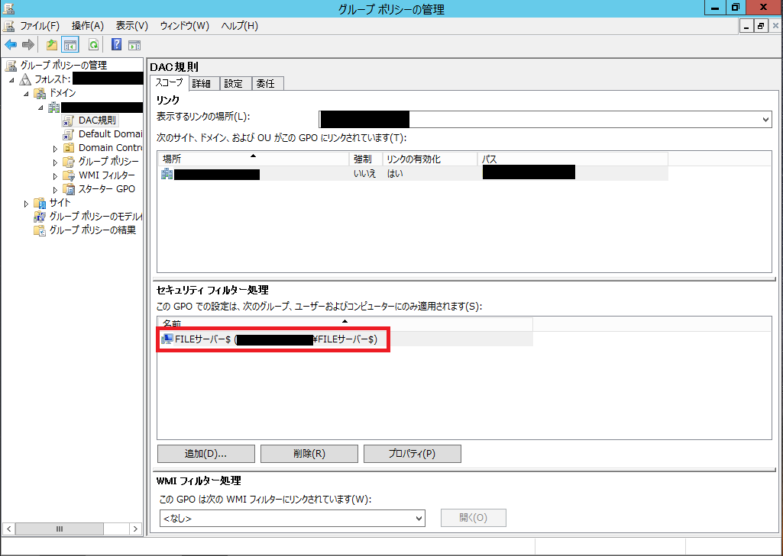
Task: Switch to the 設定 tab
Action: click(x=234, y=84)
